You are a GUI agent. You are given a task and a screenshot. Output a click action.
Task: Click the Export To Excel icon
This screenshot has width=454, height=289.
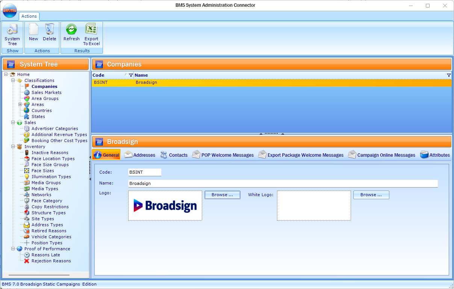point(91,29)
